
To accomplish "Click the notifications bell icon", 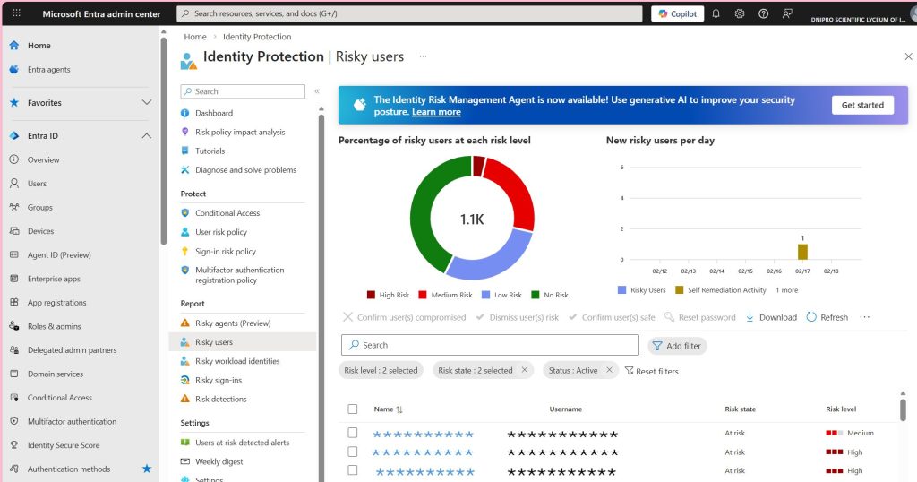I will [716, 13].
